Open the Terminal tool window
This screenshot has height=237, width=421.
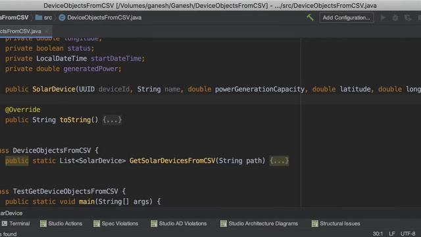pos(16,224)
